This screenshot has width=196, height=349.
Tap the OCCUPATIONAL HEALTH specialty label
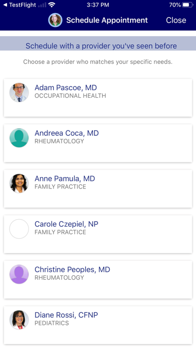click(x=70, y=96)
